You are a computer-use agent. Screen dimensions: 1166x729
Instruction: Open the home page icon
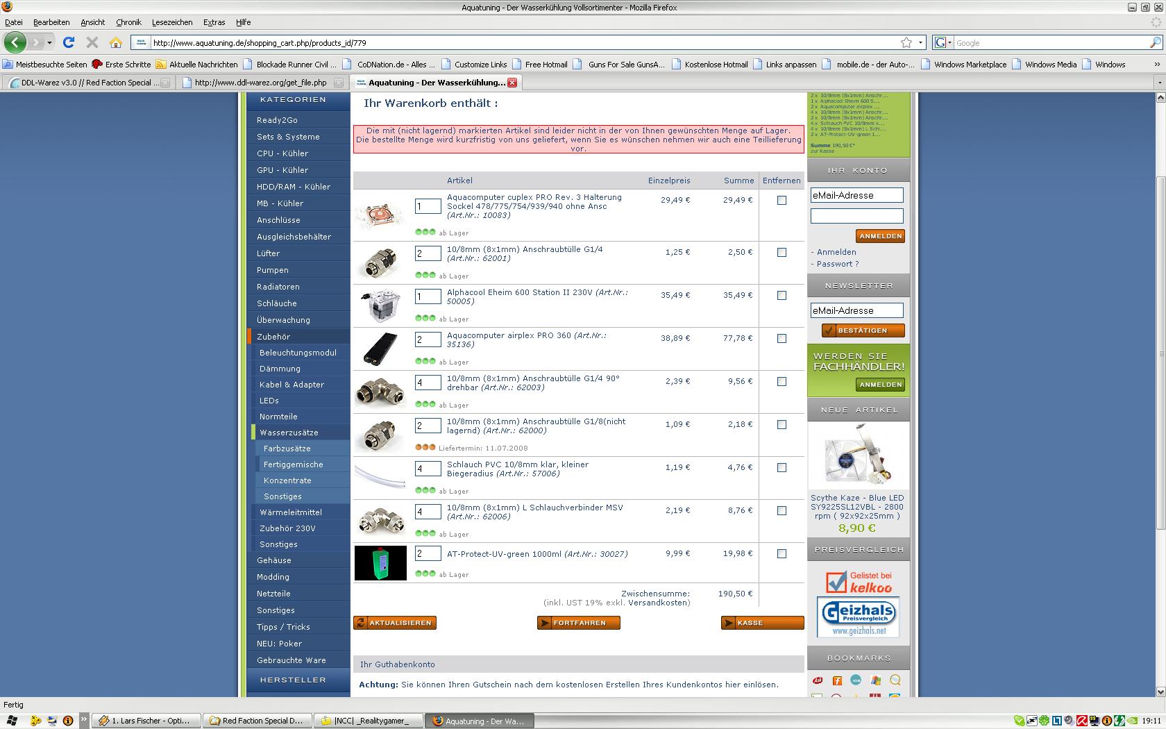116,42
